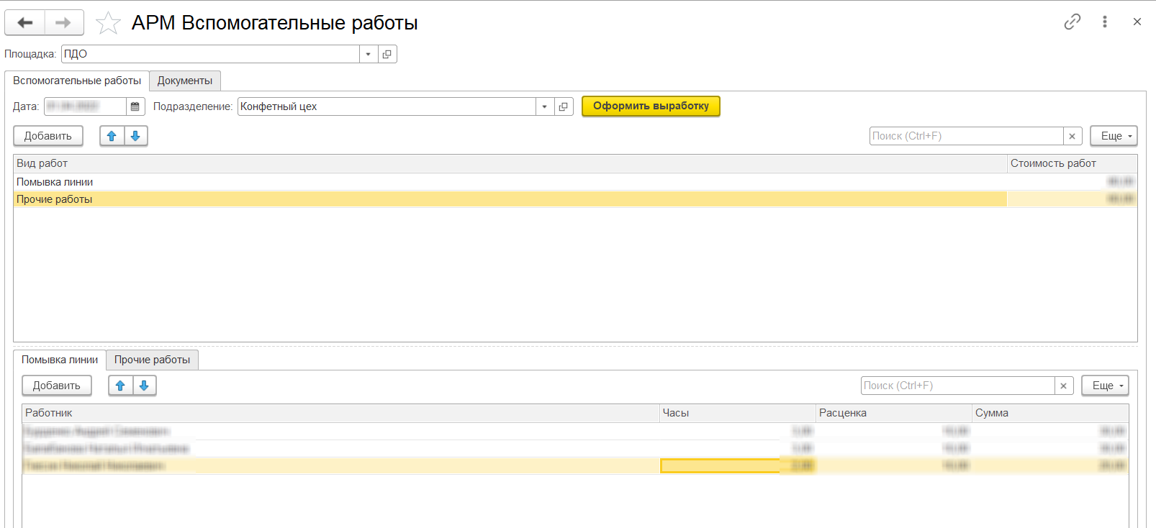The image size is (1156, 528).
Task: Expand the Подразделение dropdown list
Action: (x=544, y=106)
